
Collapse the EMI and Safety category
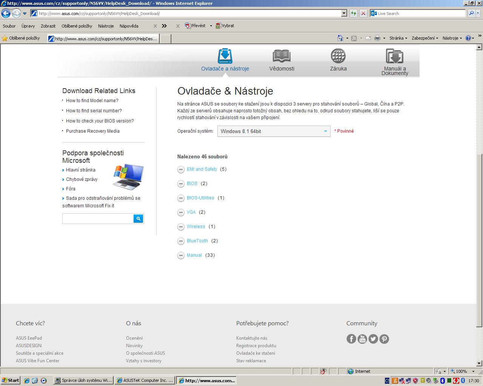tap(181, 169)
